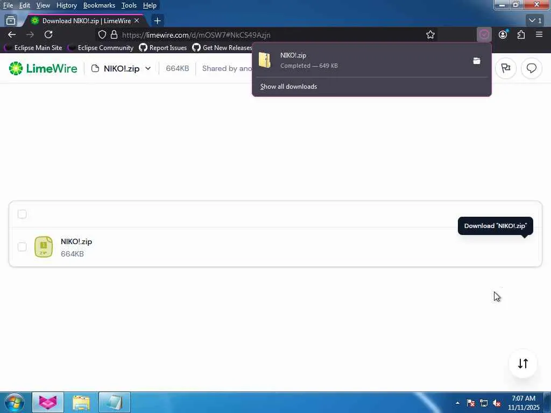The width and height of the screenshot is (551, 413).
Task: Open Eclipse Main Site bookmark
Action: click(33, 47)
